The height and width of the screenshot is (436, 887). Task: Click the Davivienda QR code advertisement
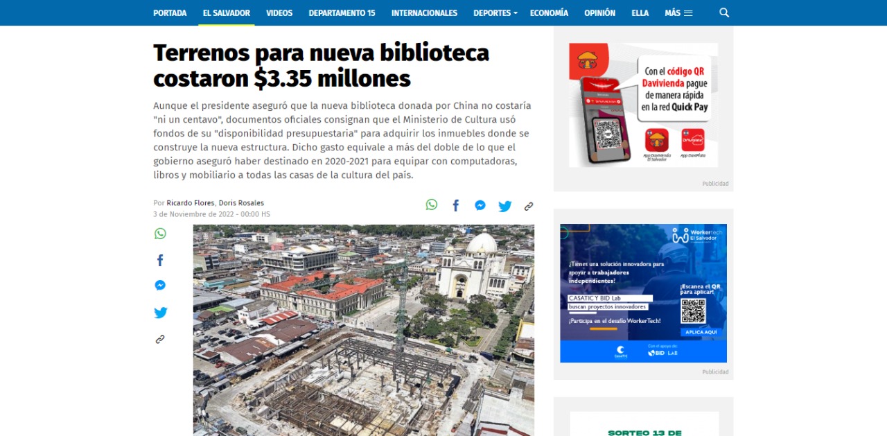coord(643,105)
